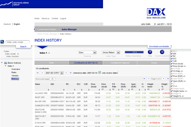
Task: Click the Logout link
Action: tap(63, 18)
